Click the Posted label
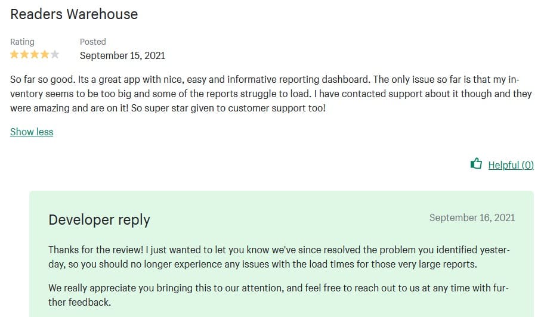This screenshot has height=317, width=547. pyautogui.click(x=93, y=42)
